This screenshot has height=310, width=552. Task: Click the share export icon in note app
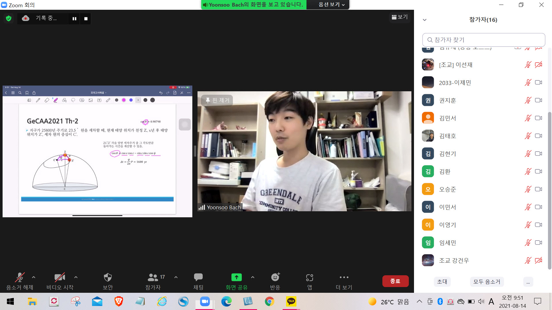pyautogui.click(x=34, y=93)
